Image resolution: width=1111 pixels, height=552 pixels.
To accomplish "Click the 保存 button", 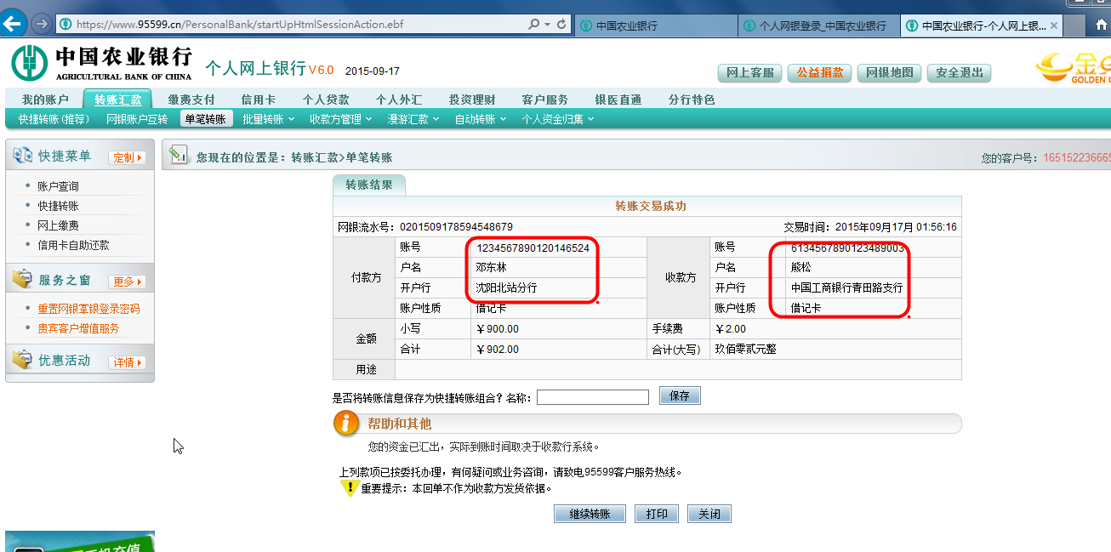I will click(680, 396).
